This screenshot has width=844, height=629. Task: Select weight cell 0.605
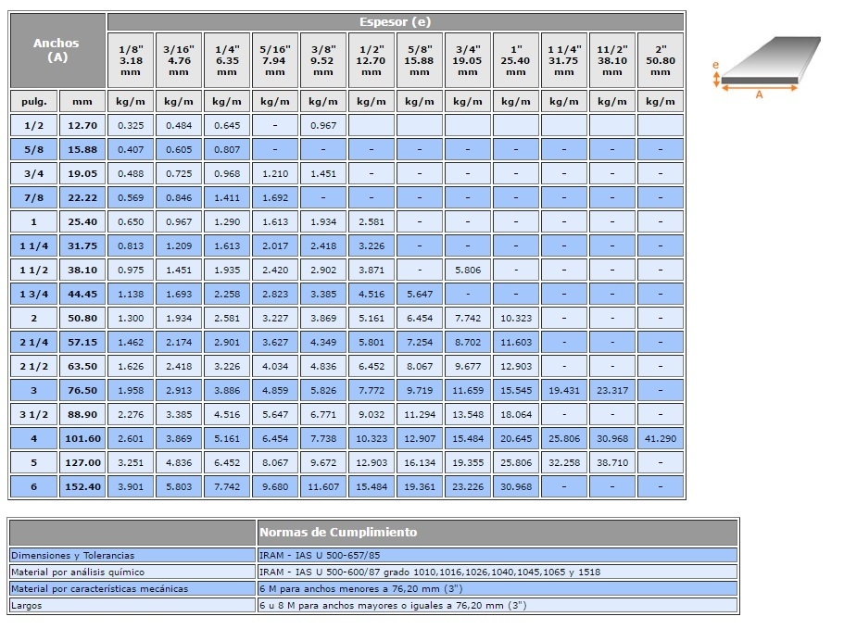(x=179, y=149)
